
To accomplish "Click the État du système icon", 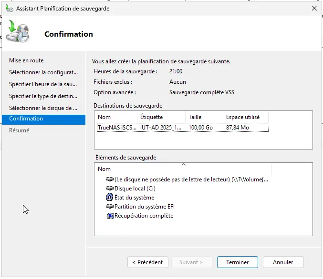I will 110,198.
